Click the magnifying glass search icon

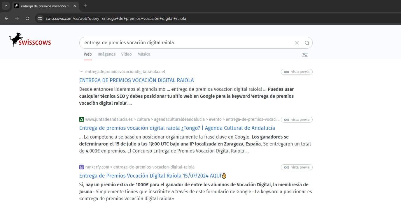pos(307,43)
